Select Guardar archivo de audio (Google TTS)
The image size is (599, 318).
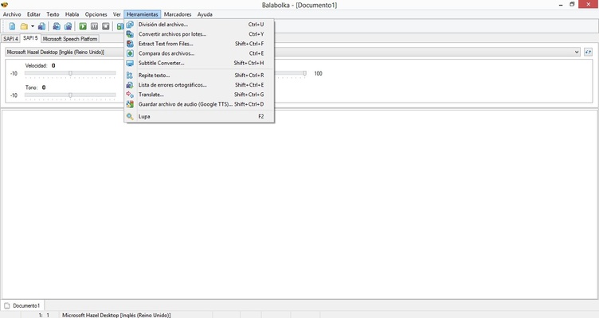point(199,104)
